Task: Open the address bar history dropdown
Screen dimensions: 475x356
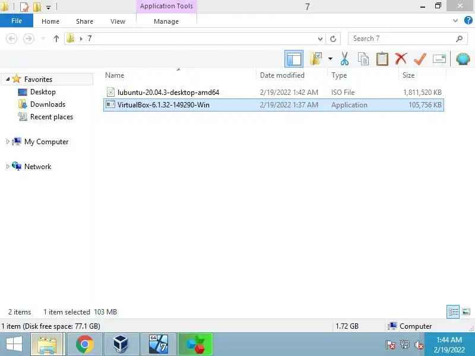Action: [320, 39]
